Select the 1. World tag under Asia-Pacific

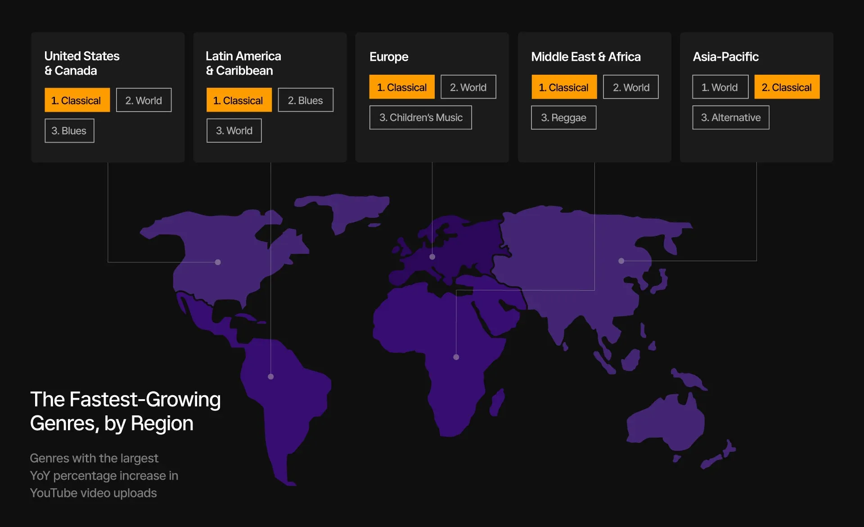pos(720,87)
